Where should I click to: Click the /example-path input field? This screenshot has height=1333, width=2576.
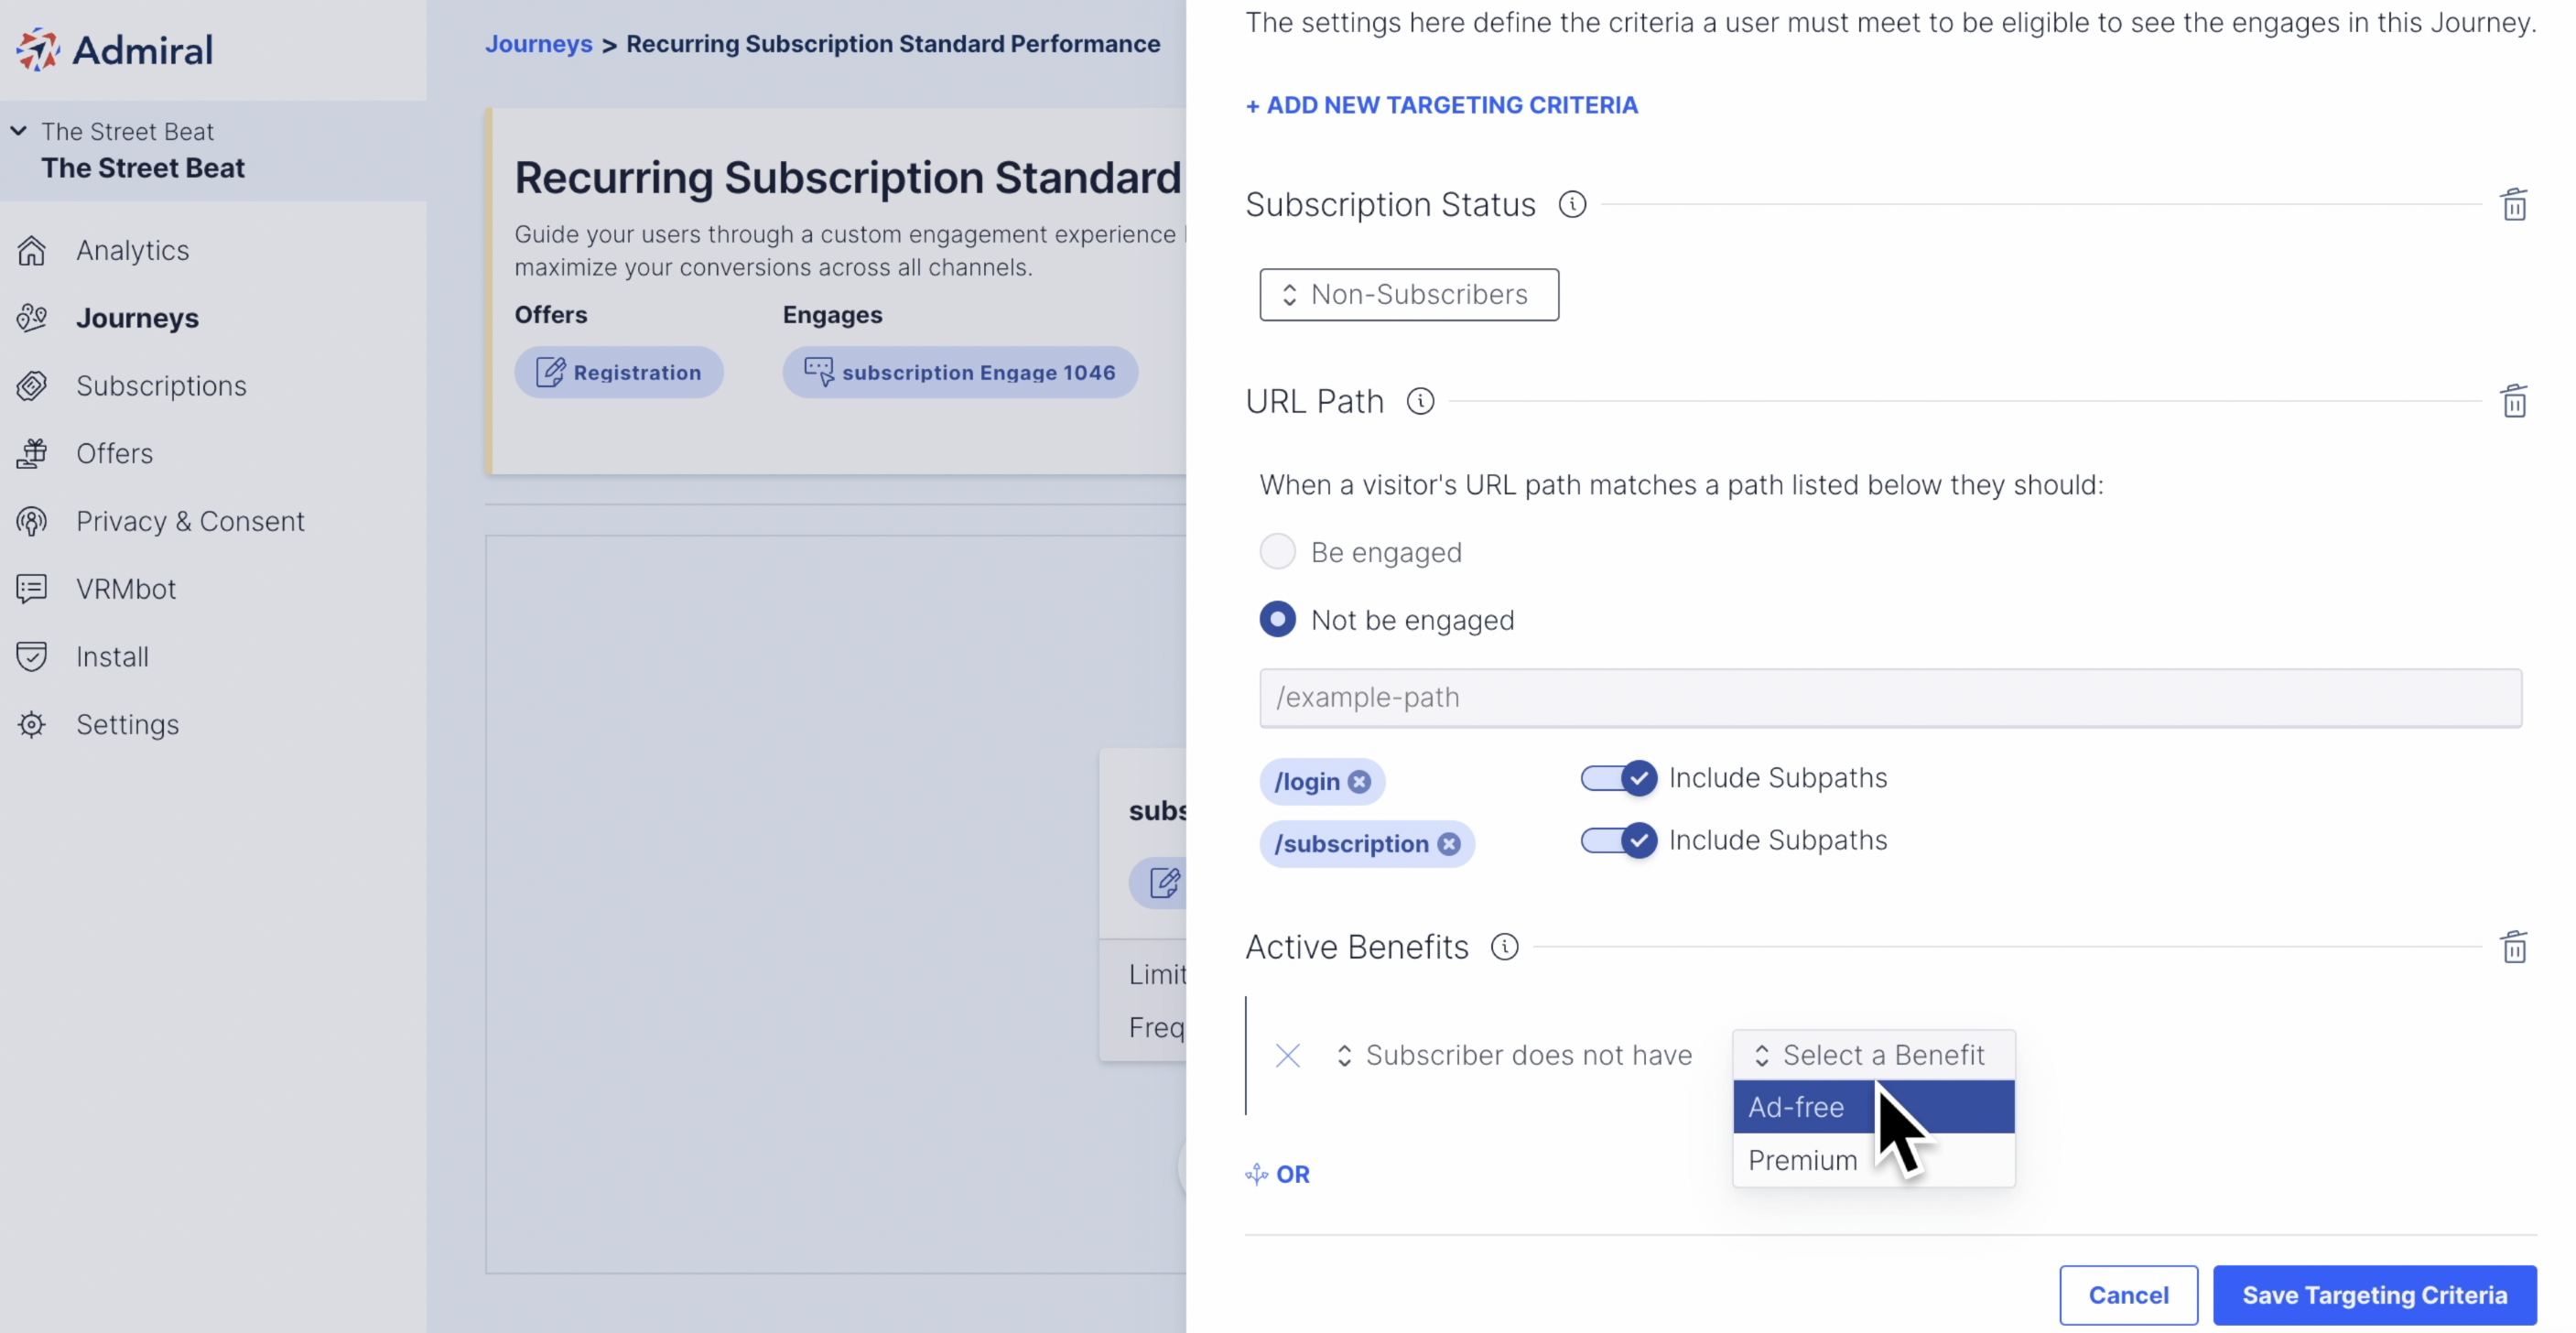click(x=1890, y=697)
